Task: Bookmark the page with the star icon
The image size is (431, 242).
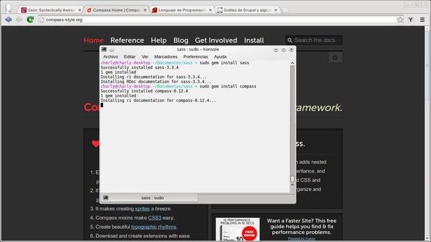Action: pos(400,19)
